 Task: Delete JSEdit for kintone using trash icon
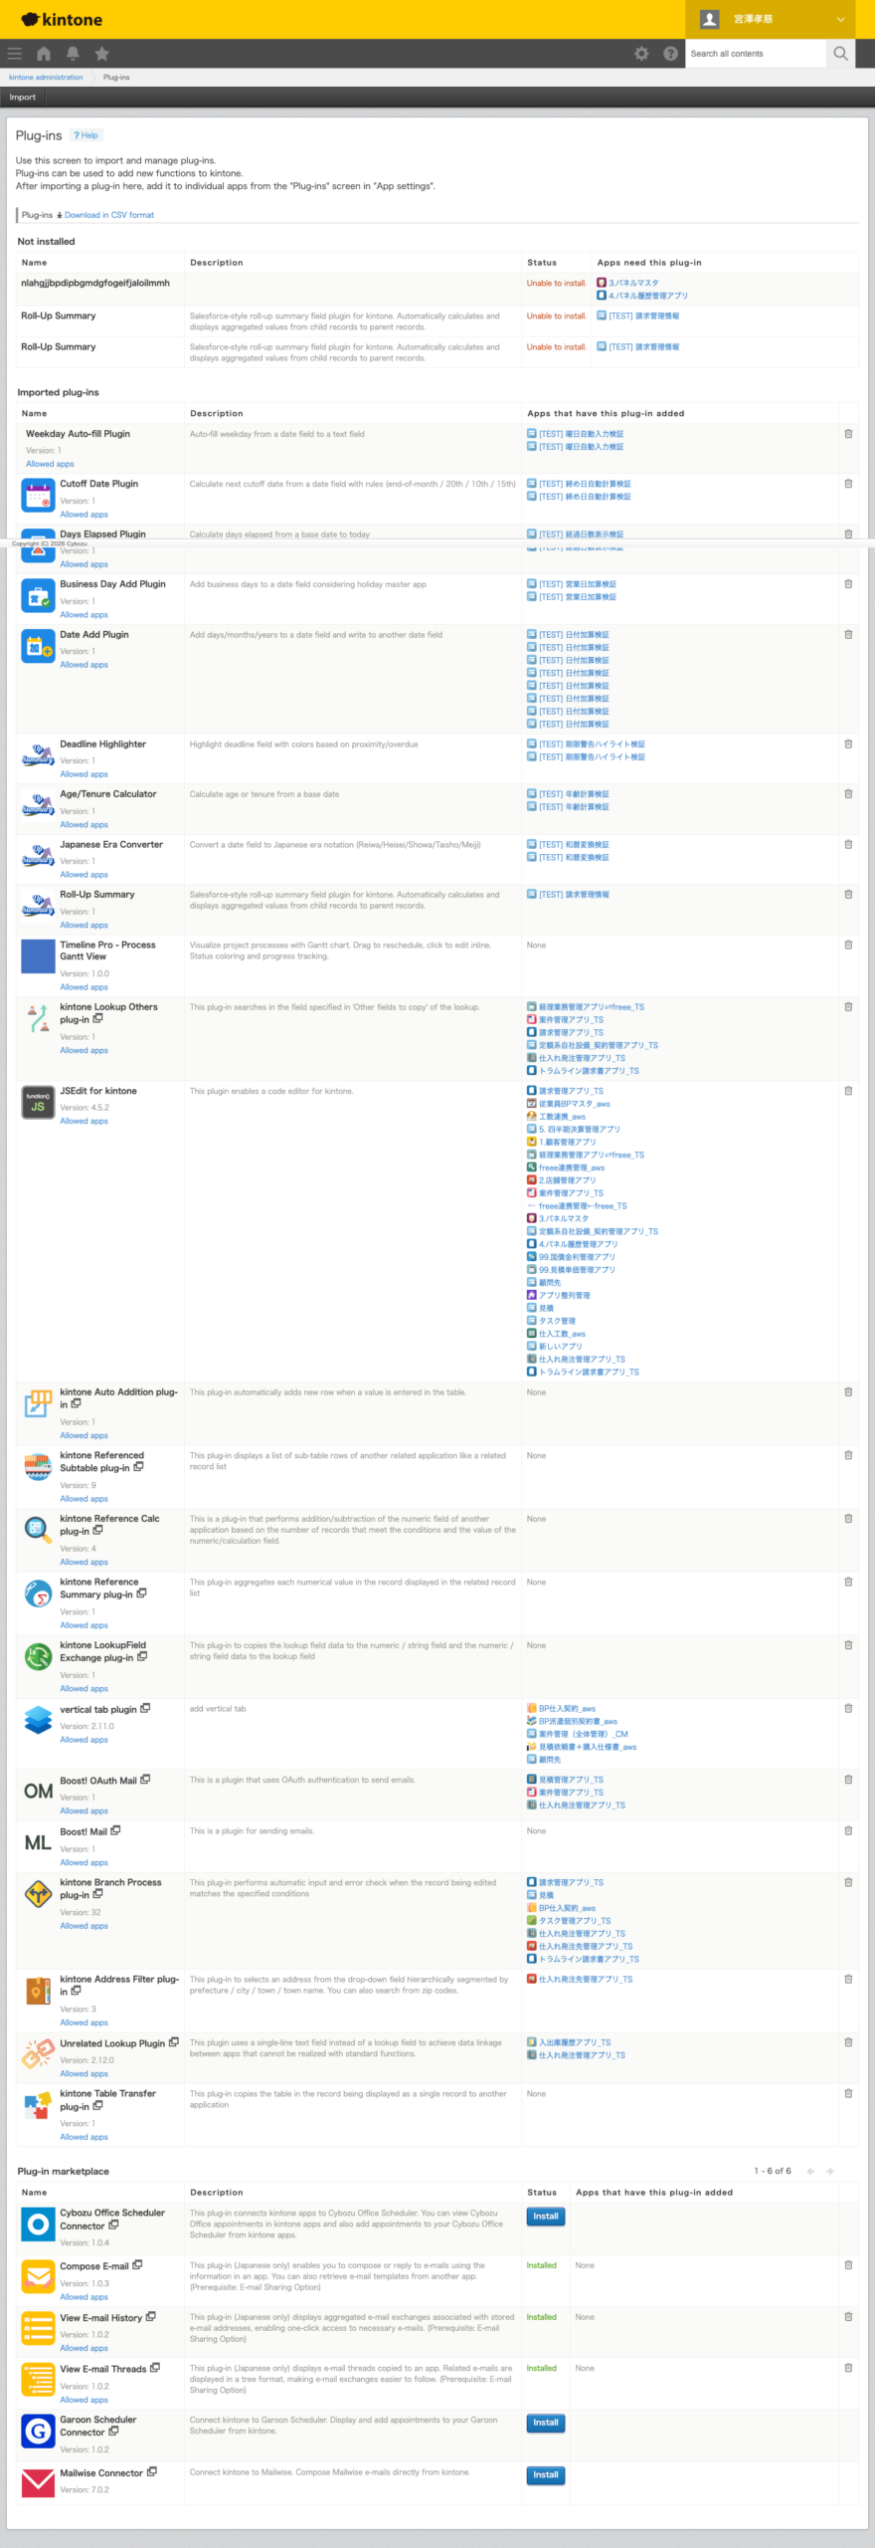[848, 1091]
